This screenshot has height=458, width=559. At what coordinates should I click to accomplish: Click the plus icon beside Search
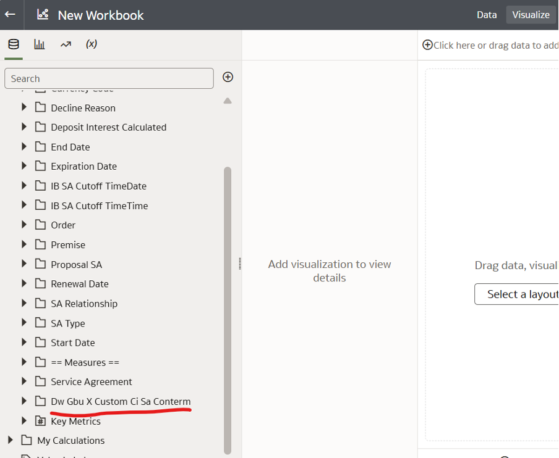pos(228,77)
